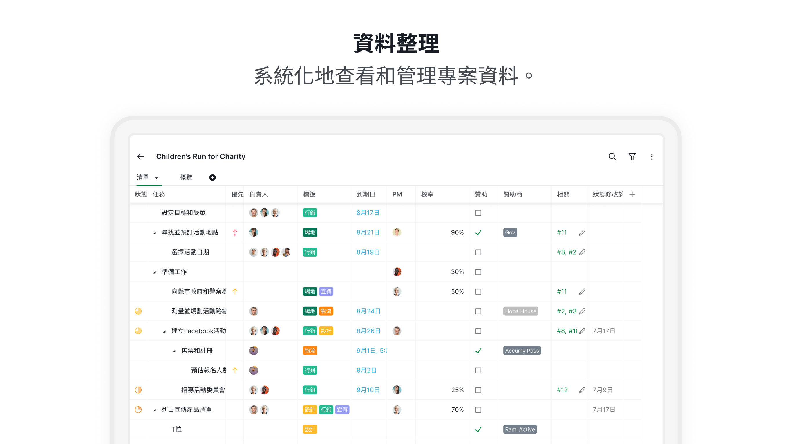Add a new column with plus icon
The image size is (792, 444).
pyautogui.click(x=632, y=194)
